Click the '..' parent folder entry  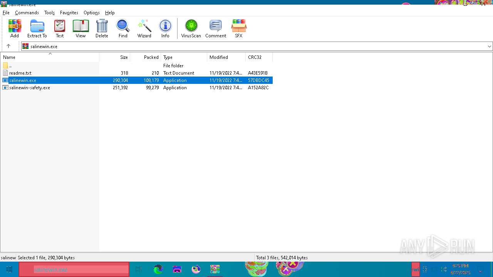pyautogui.click(x=10, y=66)
